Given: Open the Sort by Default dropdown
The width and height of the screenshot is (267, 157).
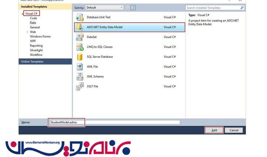Looking at the screenshot, I should click(104, 8).
